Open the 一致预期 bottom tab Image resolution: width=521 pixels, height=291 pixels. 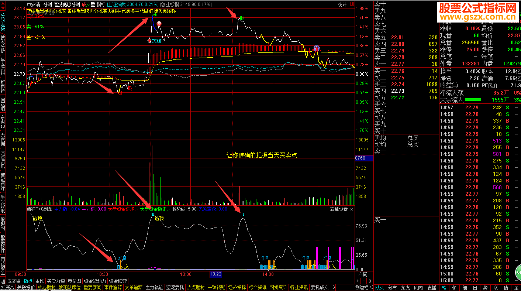[217, 287]
